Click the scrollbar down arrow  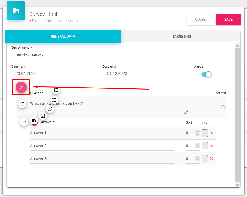click(x=238, y=185)
